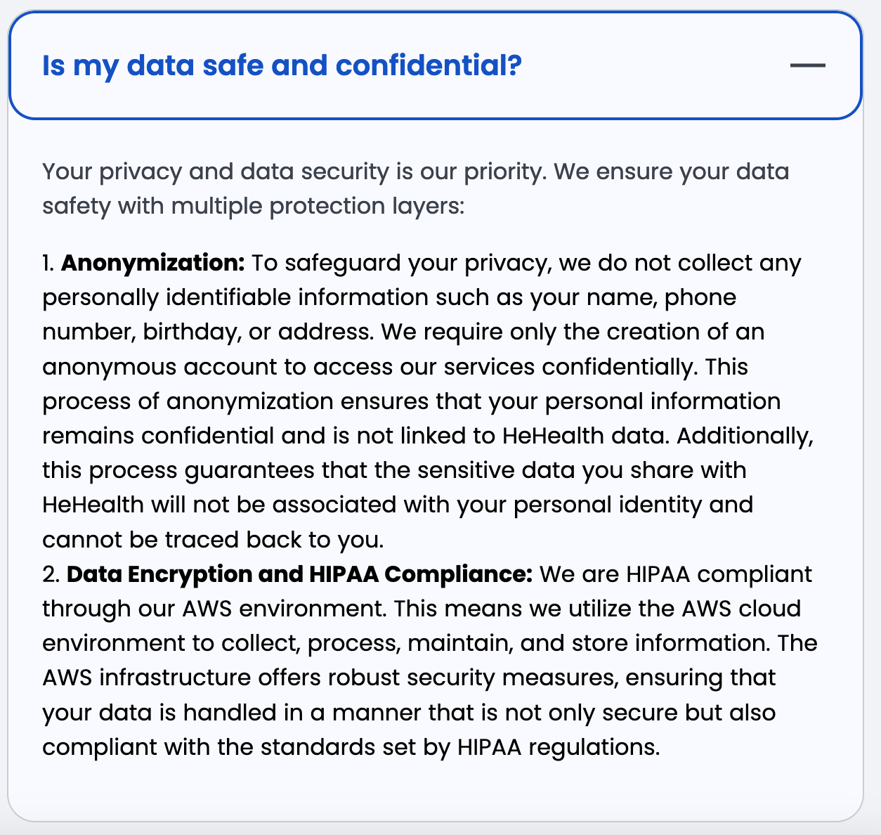Click the bold "Data Encryption and HIPAA Compliance:" label
The image size is (881, 835).
tap(300, 574)
